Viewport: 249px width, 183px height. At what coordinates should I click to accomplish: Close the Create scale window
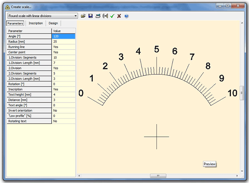[238, 6]
